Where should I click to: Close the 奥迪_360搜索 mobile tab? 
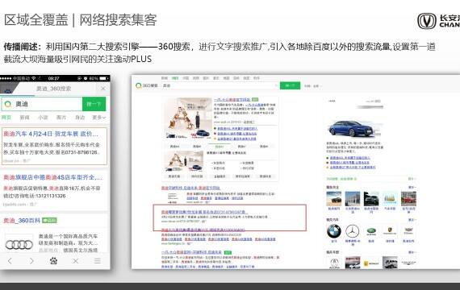[103, 88]
